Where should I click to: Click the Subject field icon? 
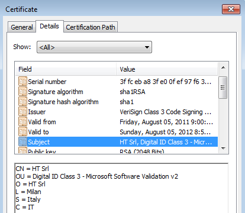pyautogui.click(x=22, y=142)
